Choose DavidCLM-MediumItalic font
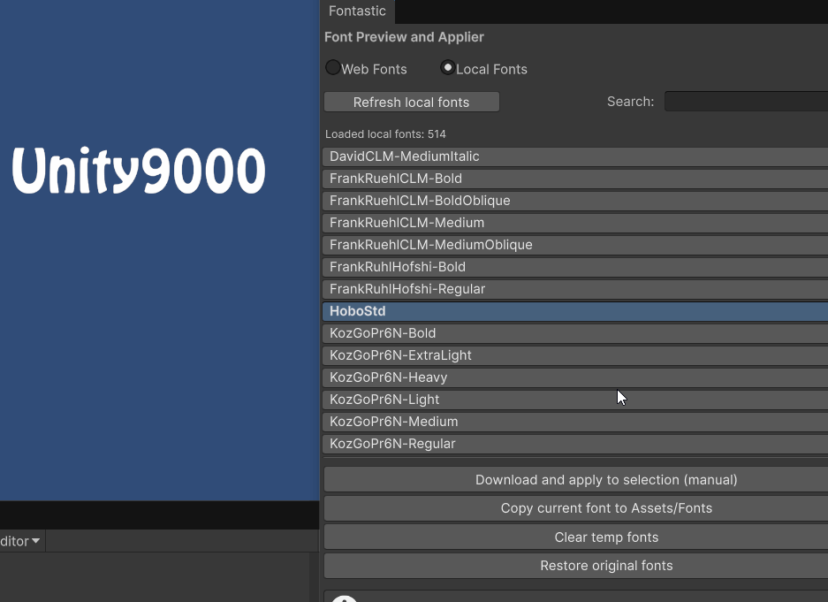828x602 pixels. pyautogui.click(x=575, y=156)
